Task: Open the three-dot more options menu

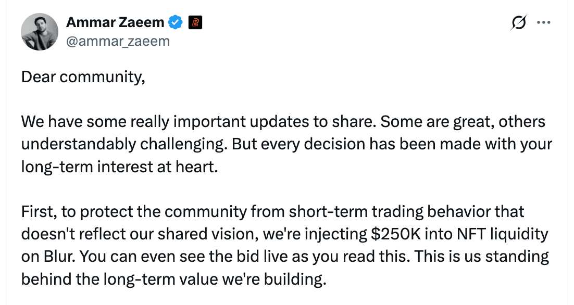Action: (x=544, y=22)
